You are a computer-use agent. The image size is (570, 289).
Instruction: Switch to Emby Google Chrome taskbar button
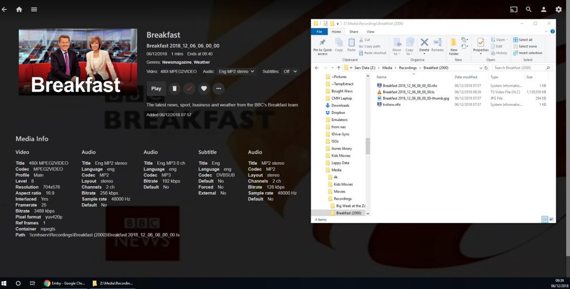[x=64, y=283]
